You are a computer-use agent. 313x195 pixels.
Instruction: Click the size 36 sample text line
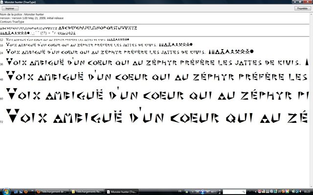(157, 62)
